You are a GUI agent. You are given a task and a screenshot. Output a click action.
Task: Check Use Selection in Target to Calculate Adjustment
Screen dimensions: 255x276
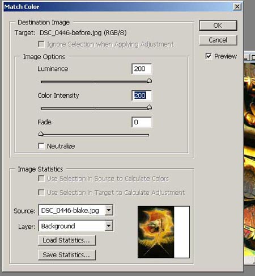click(41, 193)
